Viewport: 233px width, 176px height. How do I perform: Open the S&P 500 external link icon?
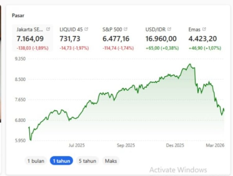point(125,29)
